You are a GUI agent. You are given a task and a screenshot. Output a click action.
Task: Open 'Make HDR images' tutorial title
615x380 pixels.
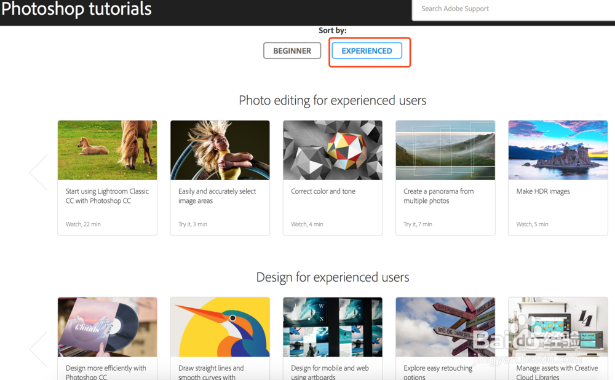[x=543, y=191]
